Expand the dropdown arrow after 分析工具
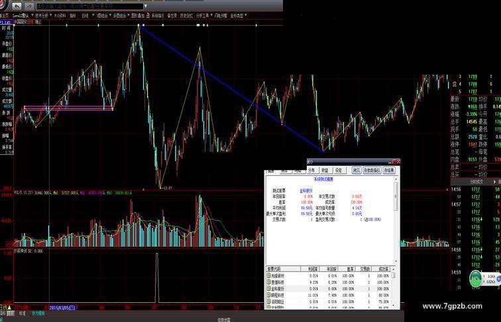This screenshot has height=322, width=501. [x=211, y=15]
